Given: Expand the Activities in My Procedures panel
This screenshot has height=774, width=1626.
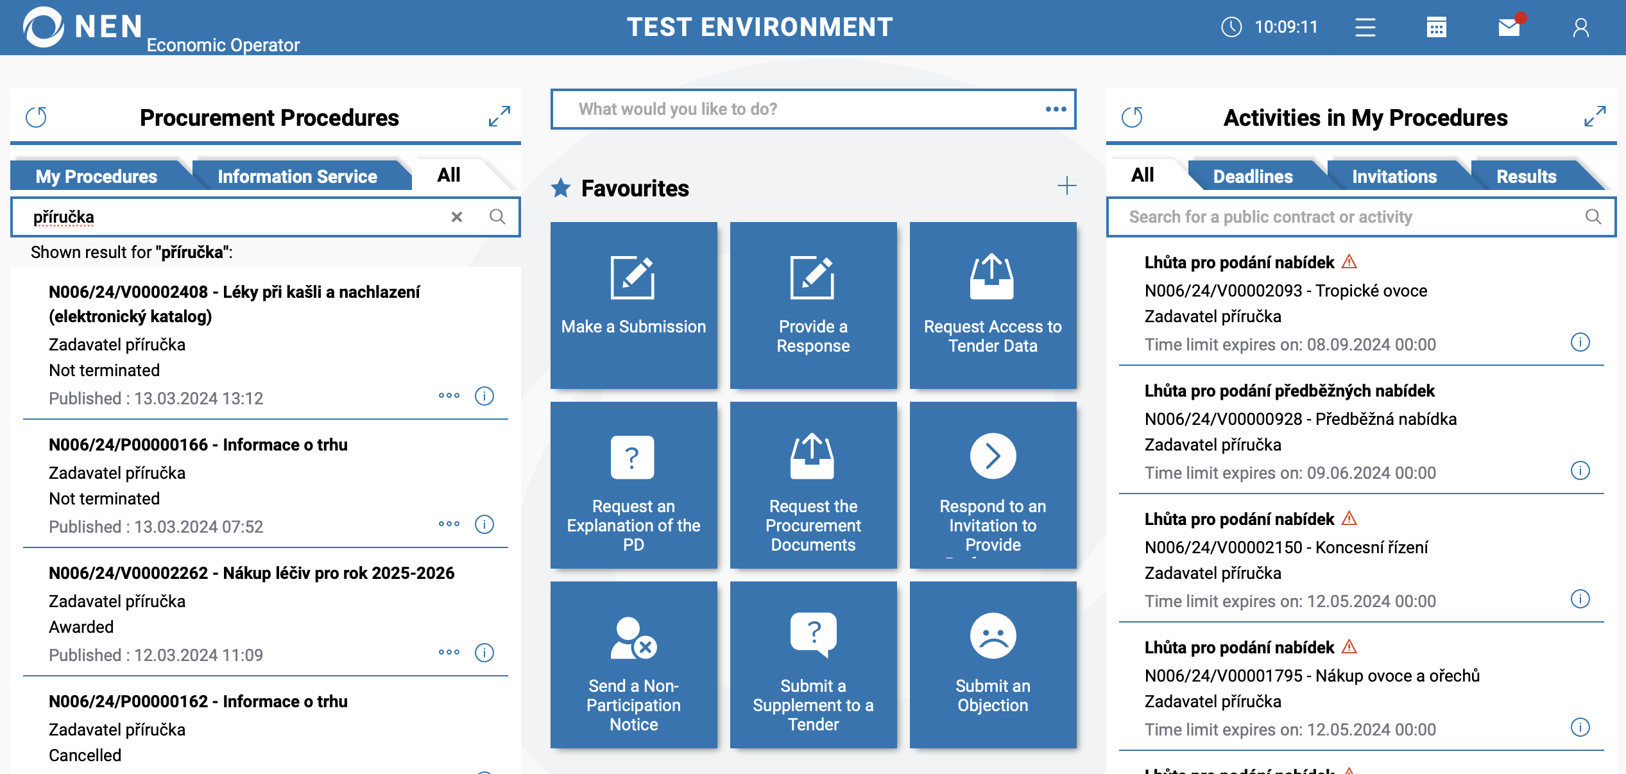Looking at the screenshot, I should [x=1595, y=117].
